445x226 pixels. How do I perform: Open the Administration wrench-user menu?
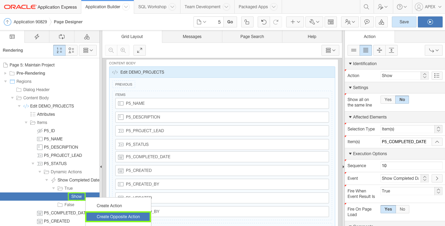[383, 7]
